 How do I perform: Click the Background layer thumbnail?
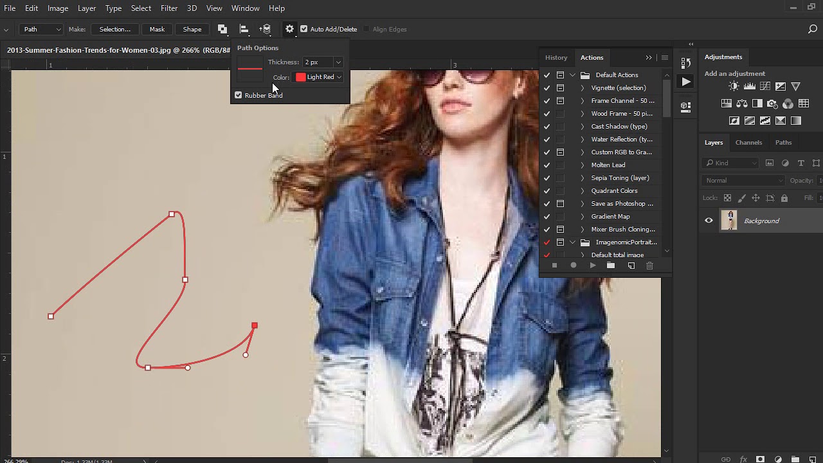point(729,221)
